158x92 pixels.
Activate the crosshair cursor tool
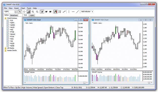pos(24,12)
